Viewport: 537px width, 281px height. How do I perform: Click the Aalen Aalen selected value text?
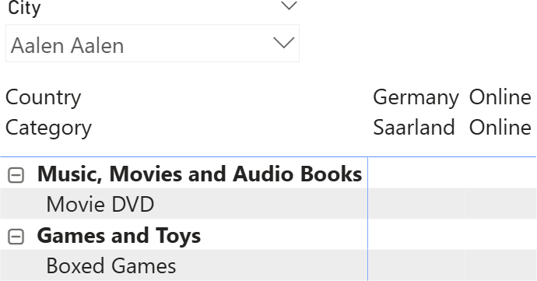coord(67,46)
